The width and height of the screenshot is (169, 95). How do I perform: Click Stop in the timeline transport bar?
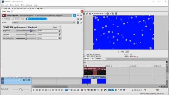tap(49, 90)
